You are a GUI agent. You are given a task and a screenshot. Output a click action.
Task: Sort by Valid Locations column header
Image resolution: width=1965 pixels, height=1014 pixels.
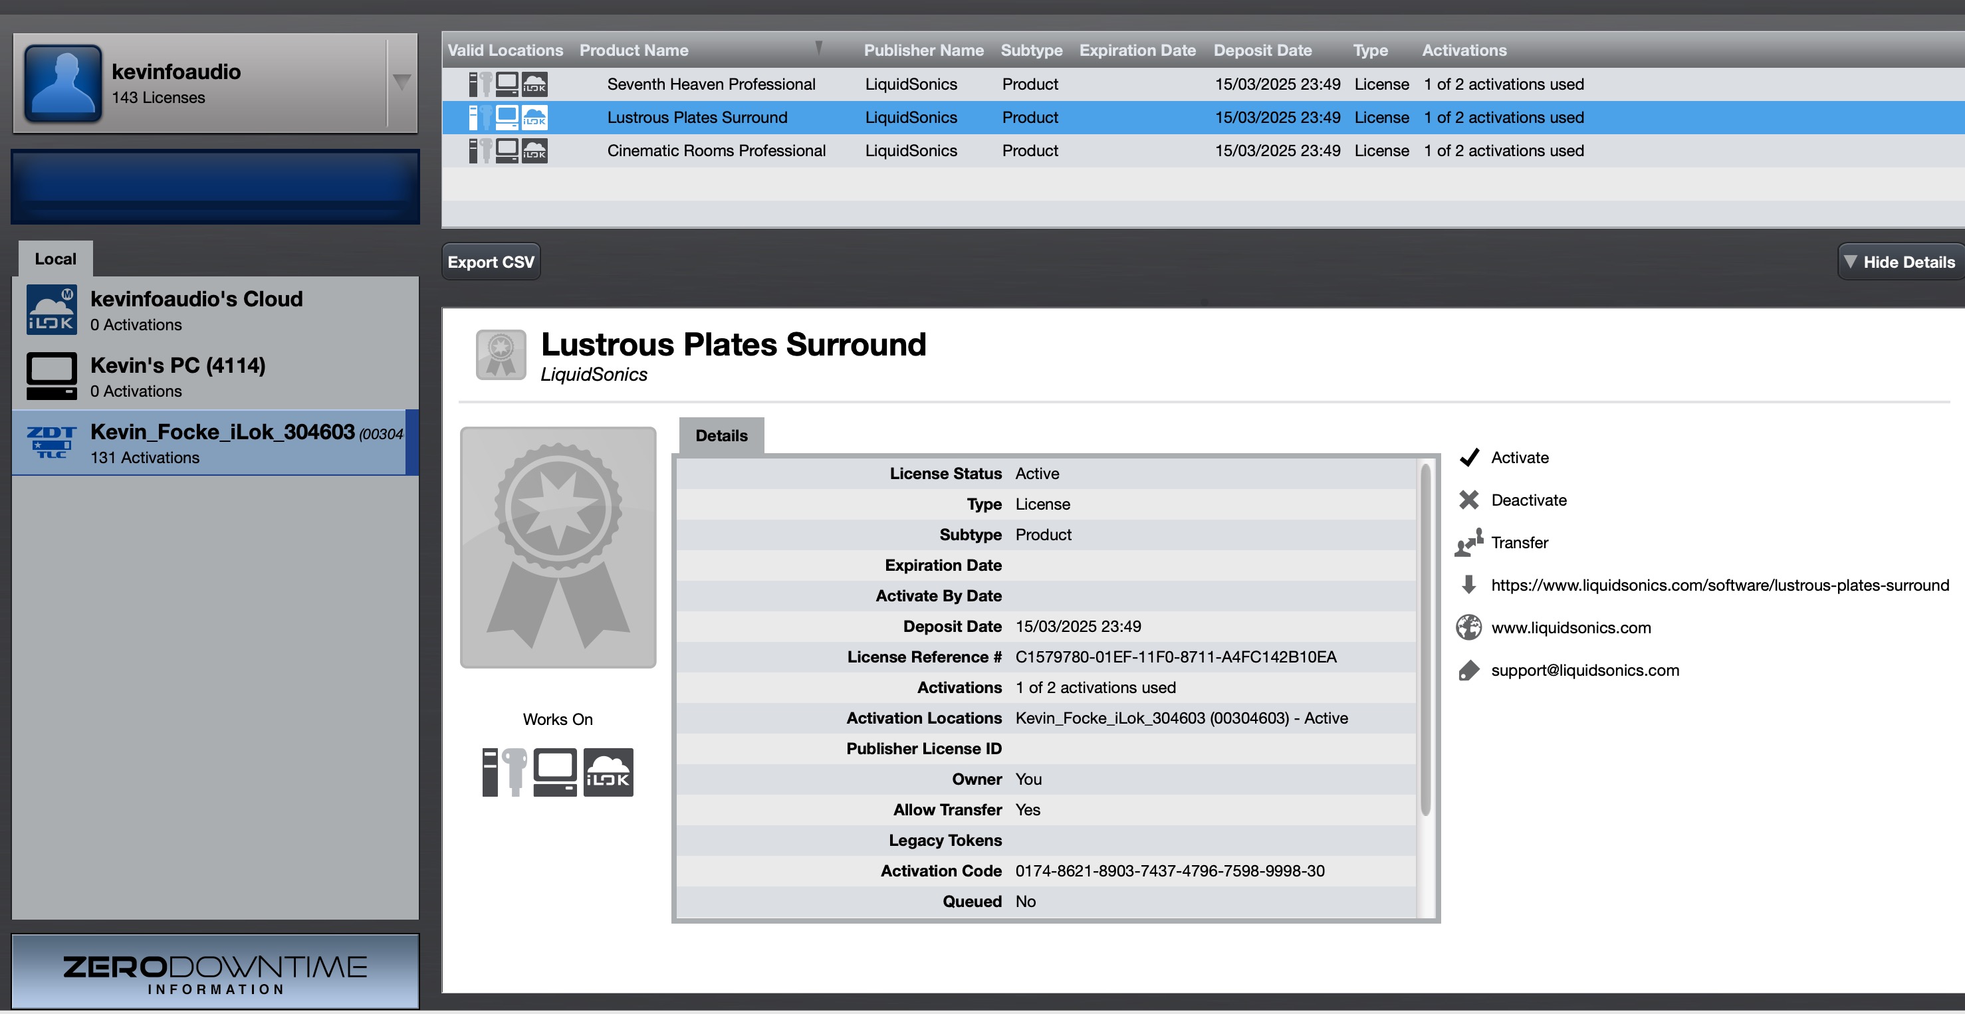[x=506, y=51]
